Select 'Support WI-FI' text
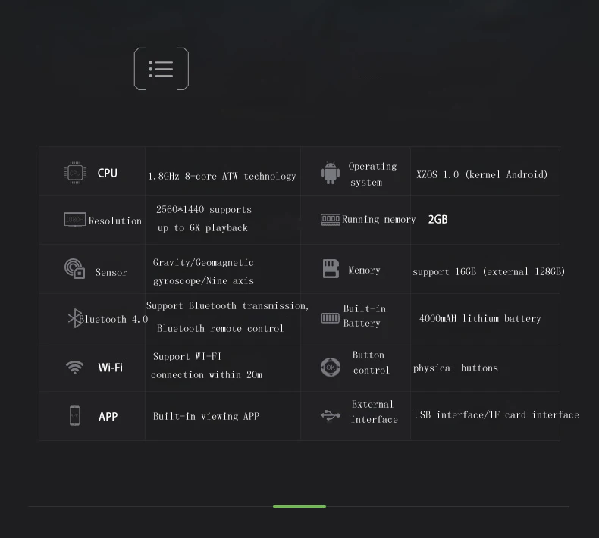 point(187,357)
